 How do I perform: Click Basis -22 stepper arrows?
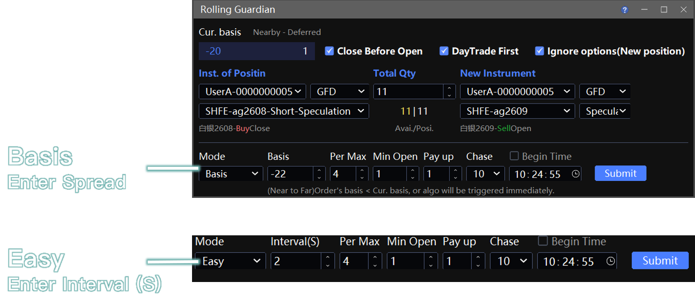(319, 174)
